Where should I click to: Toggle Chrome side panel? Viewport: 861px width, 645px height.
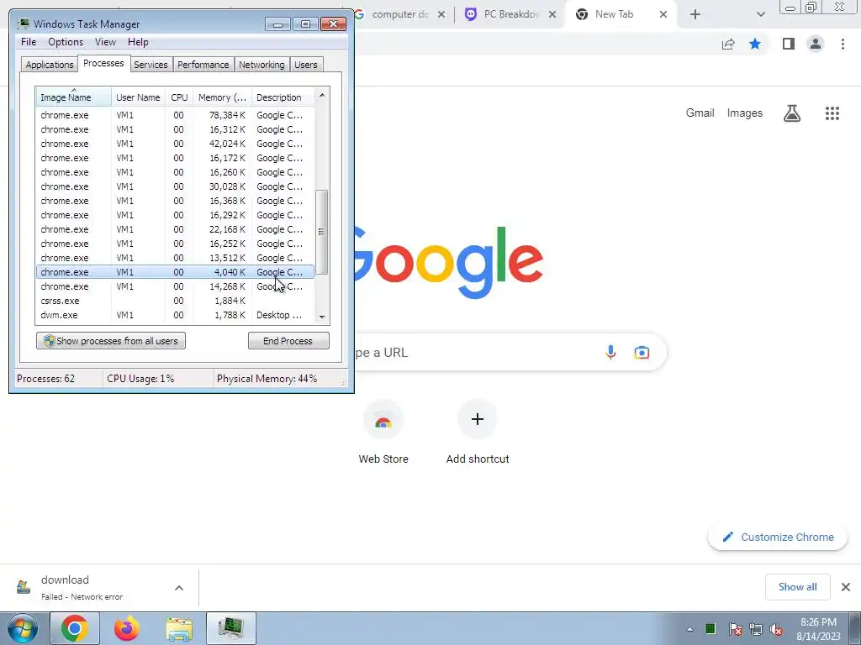click(789, 44)
